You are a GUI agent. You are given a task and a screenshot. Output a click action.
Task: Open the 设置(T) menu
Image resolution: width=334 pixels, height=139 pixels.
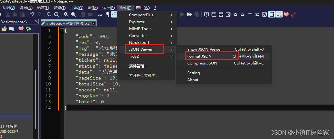59,8
